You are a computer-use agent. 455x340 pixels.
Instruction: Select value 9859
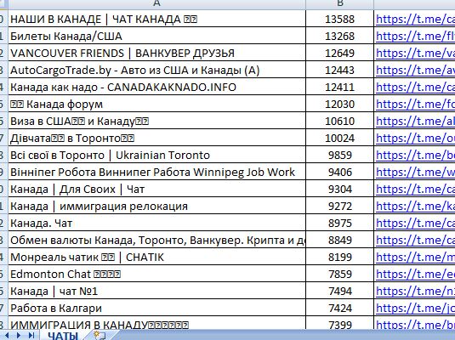[x=340, y=156]
